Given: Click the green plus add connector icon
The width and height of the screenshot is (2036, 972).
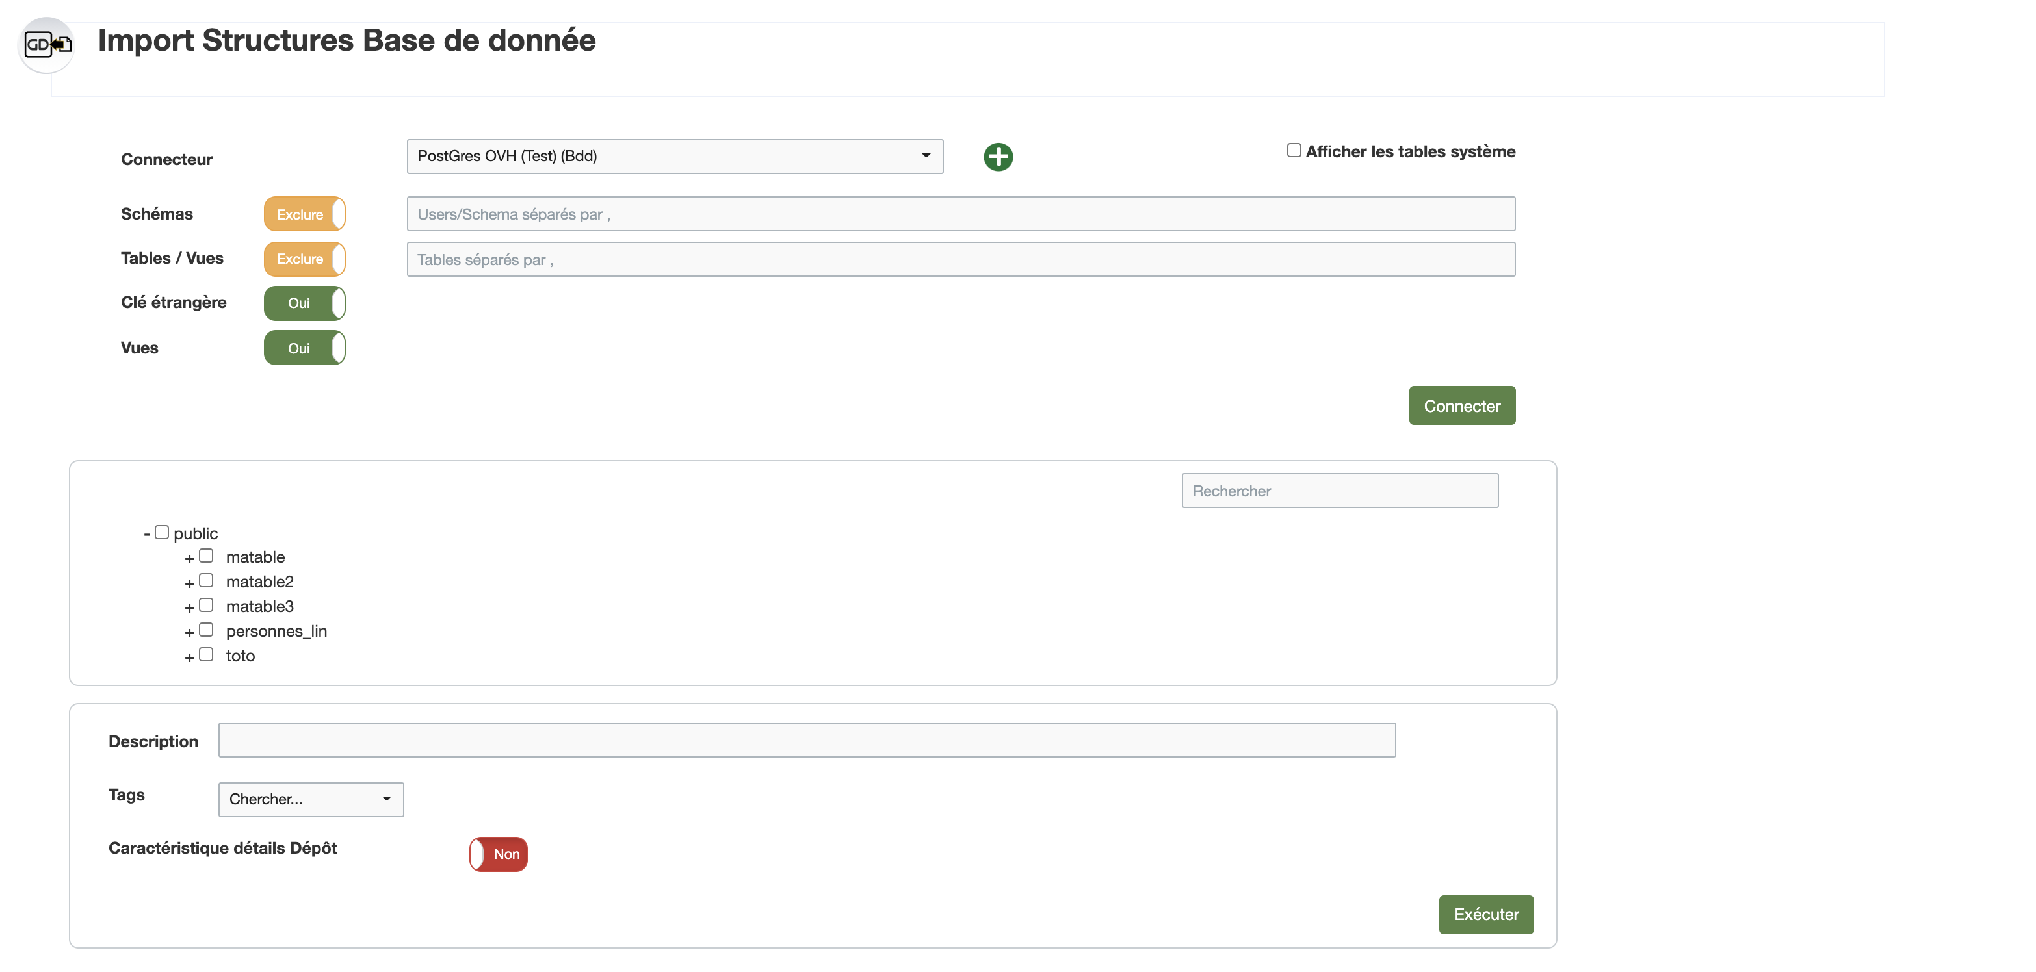Looking at the screenshot, I should (x=997, y=157).
